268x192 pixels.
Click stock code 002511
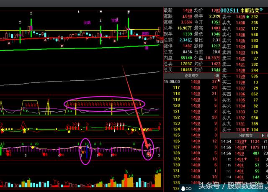click(x=229, y=10)
